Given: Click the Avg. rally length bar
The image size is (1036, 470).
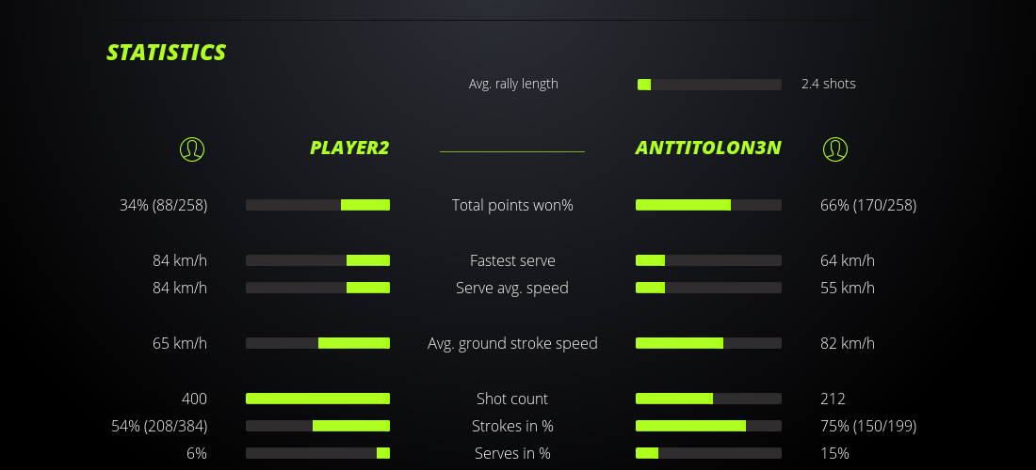Looking at the screenshot, I should pos(709,85).
